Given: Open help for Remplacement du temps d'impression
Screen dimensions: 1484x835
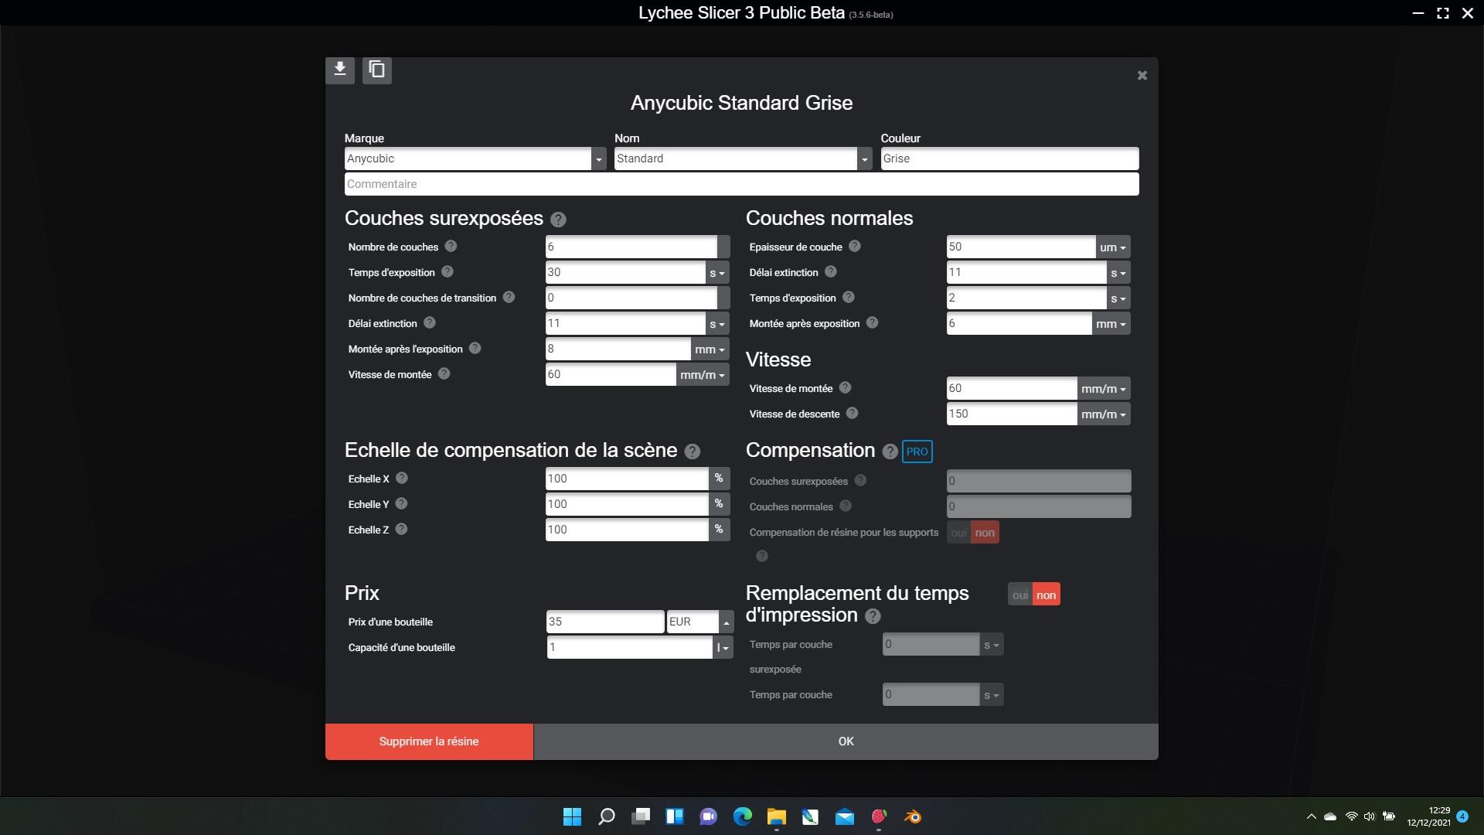Looking at the screenshot, I should point(873,616).
